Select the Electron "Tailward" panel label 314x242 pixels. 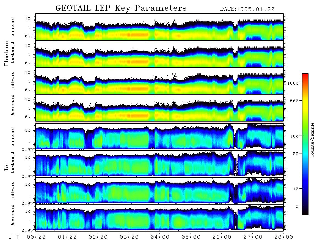[13, 81]
